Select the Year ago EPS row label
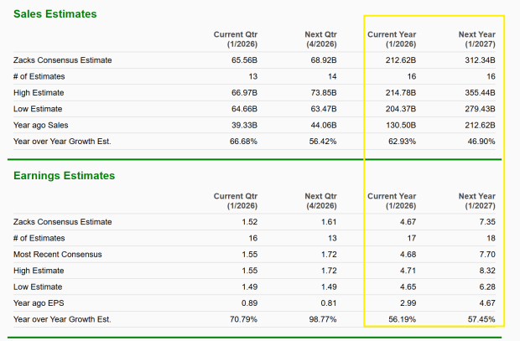 coord(39,302)
